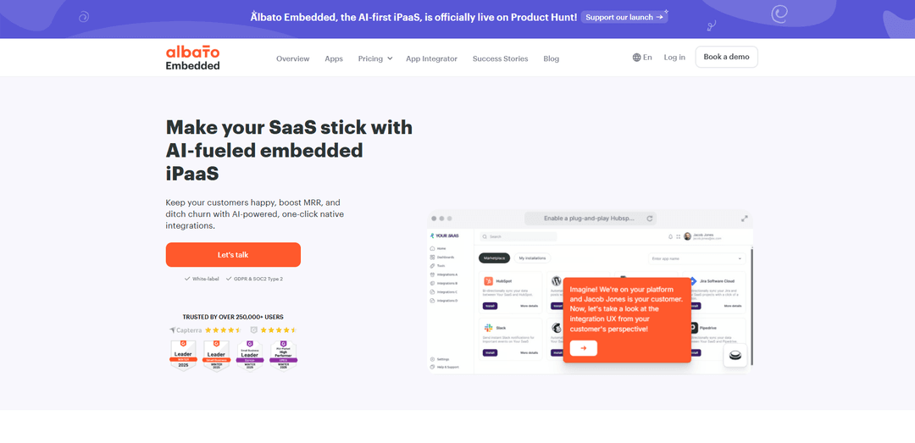The height and width of the screenshot is (443, 915).
Task: Click the reload icon in demo address bar
Action: pos(650,219)
